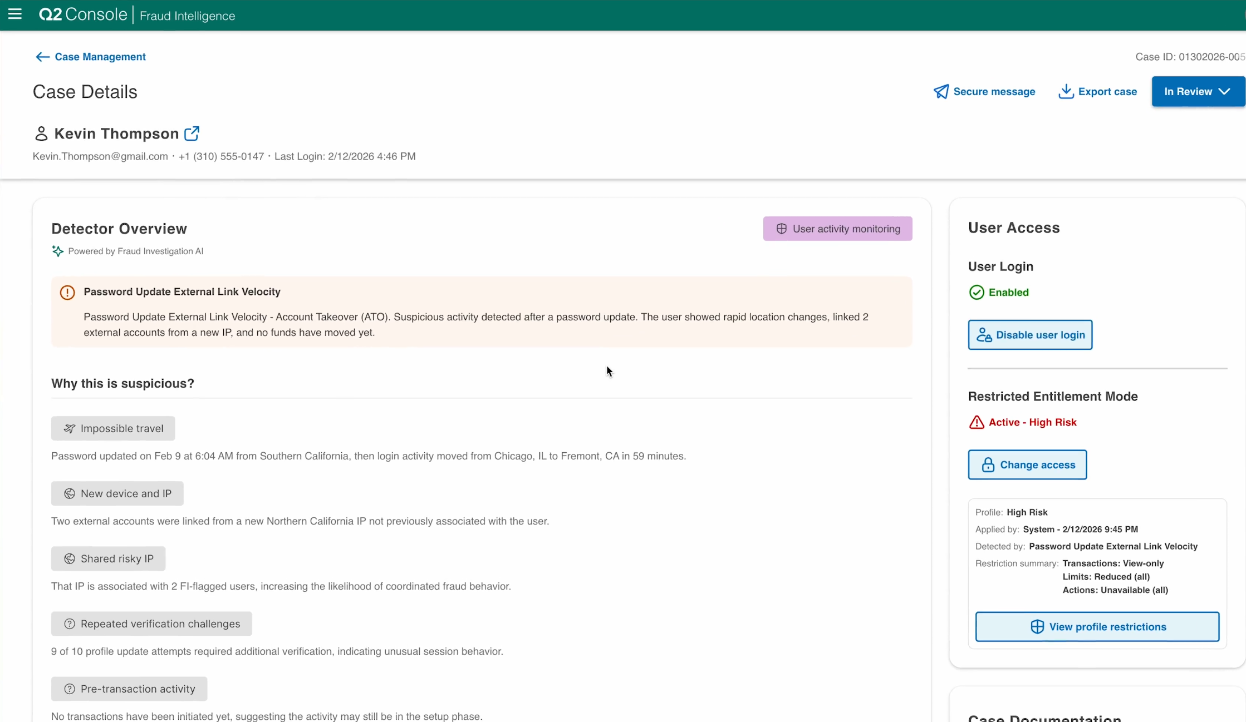Click the Case ID: 01302026-005 text
This screenshot has width=1246, height=722.
[x=1190, y=57]
